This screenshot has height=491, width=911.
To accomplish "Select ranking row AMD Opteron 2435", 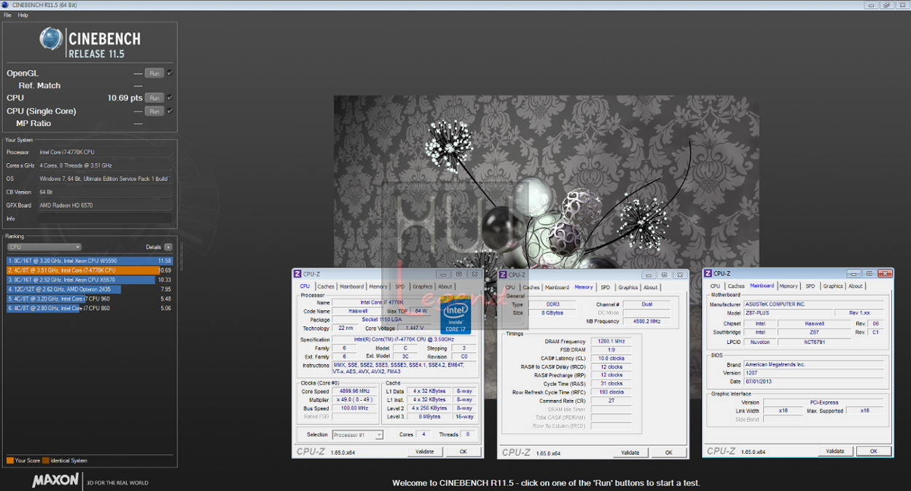I will [90, 289].
